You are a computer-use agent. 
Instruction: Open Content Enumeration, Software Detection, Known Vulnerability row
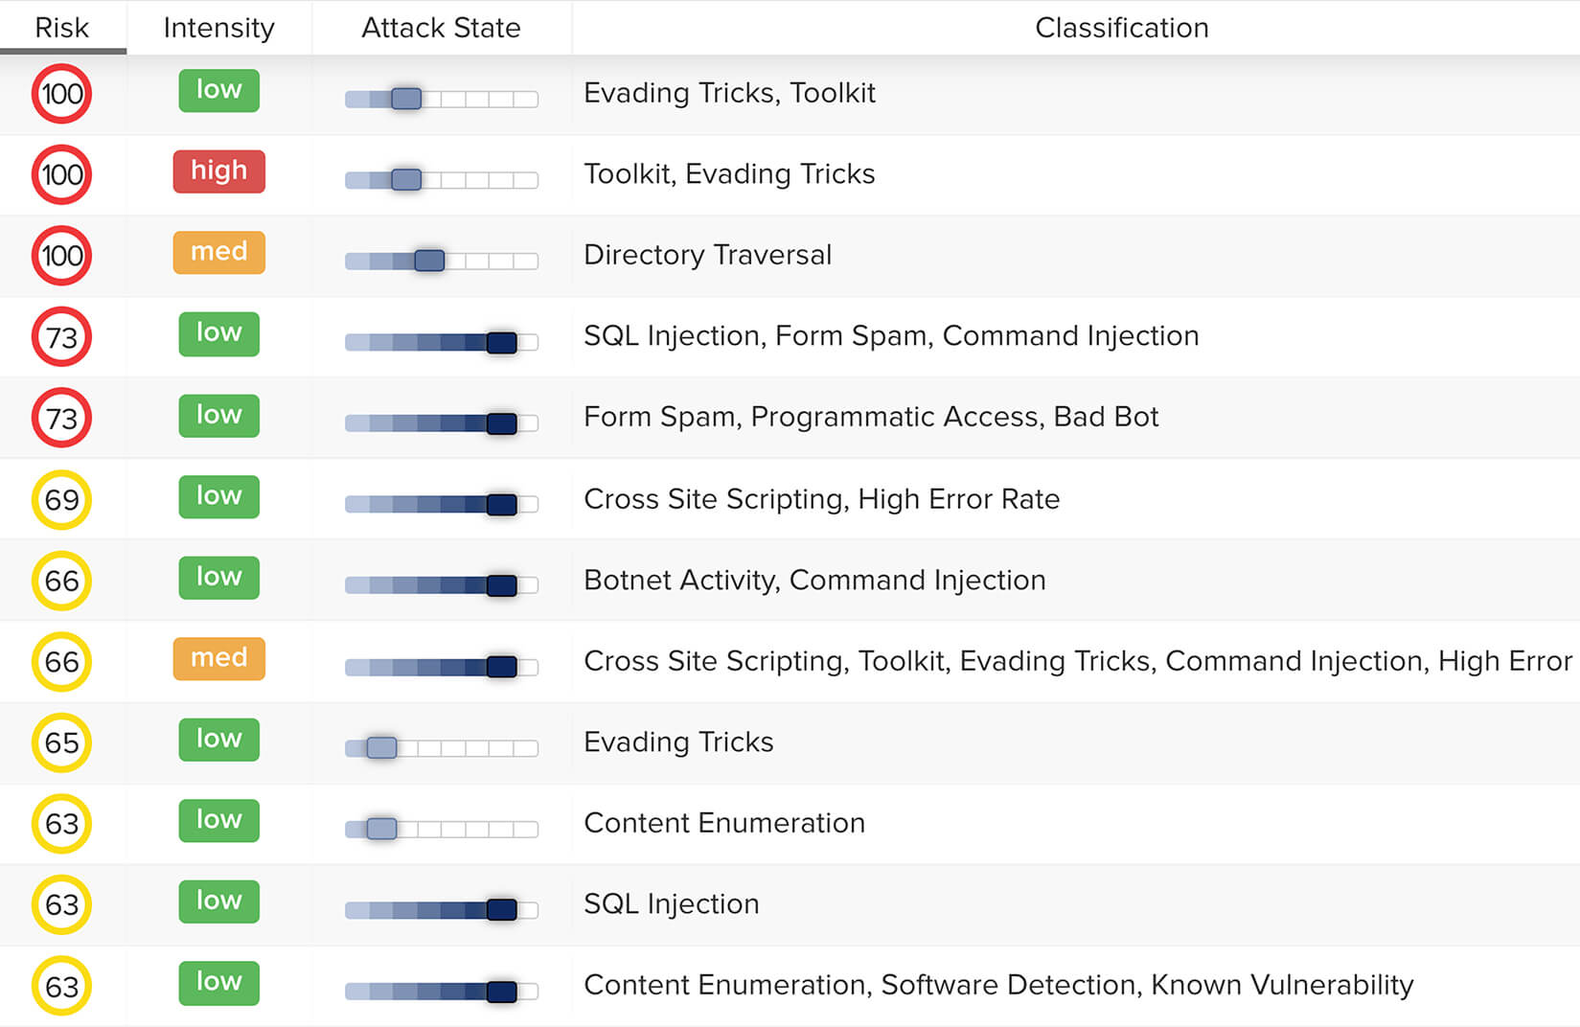pyautogui.click(x=998, y=985)
